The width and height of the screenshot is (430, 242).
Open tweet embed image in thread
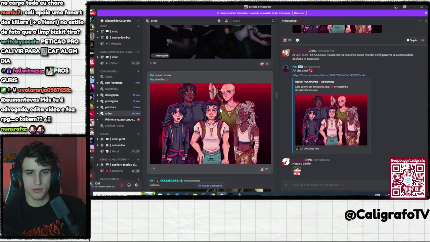point(331,120)
